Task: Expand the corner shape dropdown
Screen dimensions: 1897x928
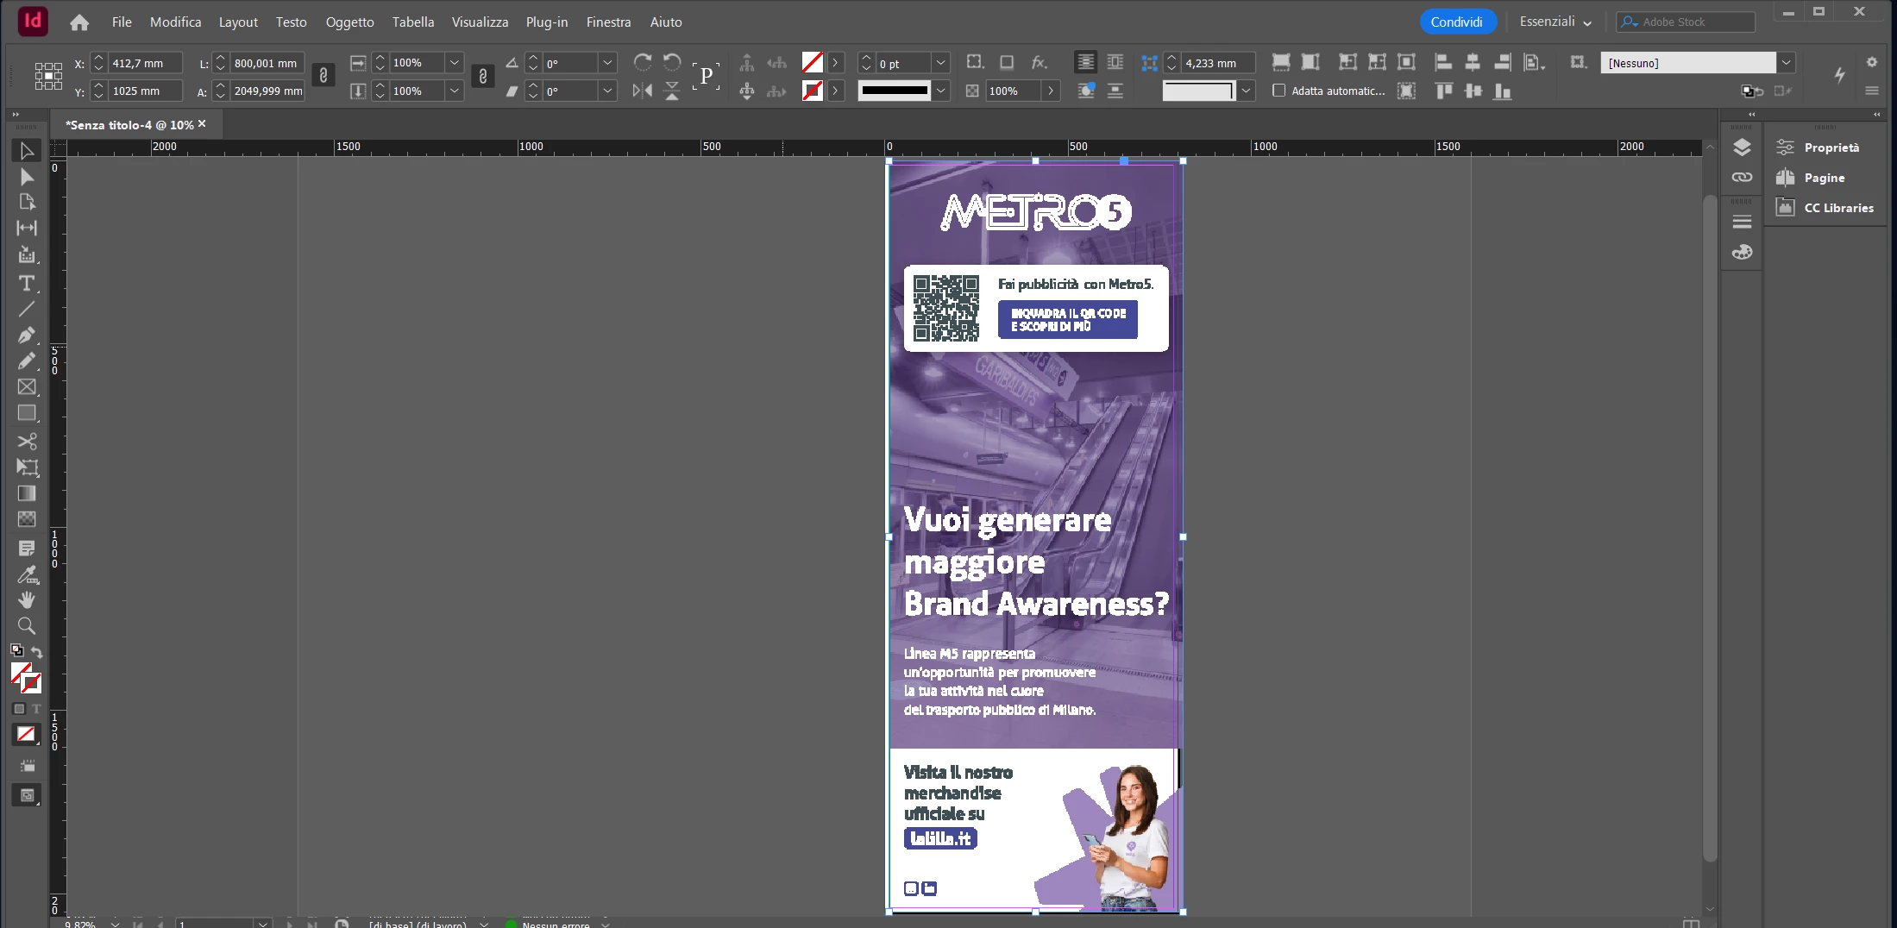Action: 1247,91
